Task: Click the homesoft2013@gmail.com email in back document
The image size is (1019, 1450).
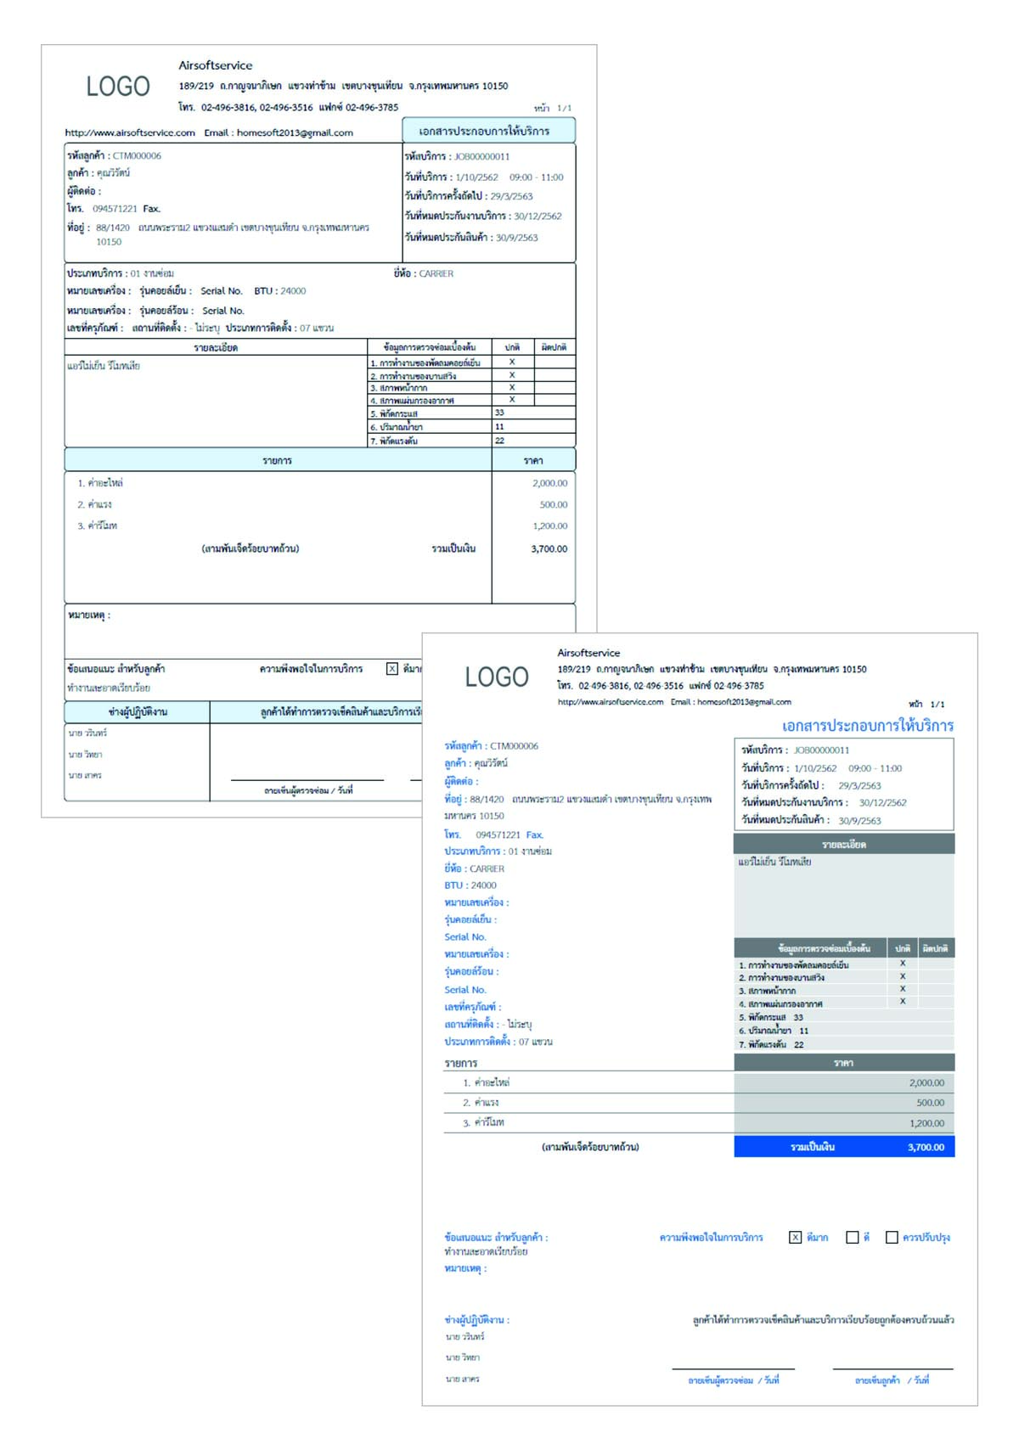Action: [x=295, y=132]
